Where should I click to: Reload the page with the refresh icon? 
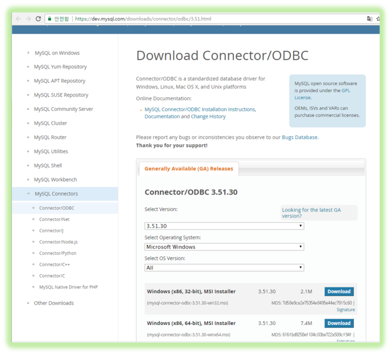click(x=38, y=18)
